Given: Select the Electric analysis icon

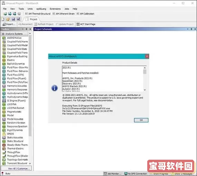Looking at the screenshot, I should tap(4, 60).
